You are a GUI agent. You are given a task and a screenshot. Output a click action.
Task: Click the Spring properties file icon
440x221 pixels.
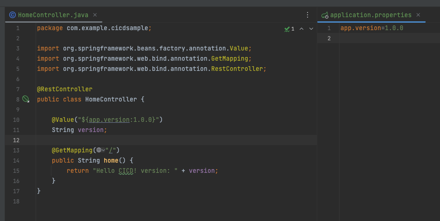pyautogui.click(x=325, y=15)
